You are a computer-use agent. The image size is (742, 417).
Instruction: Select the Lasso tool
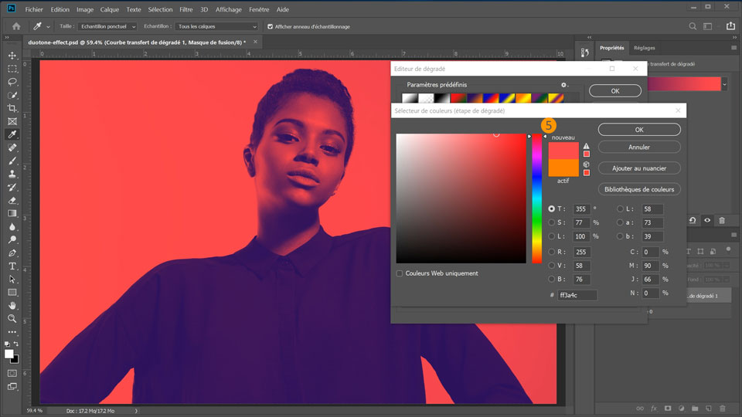point(12,82)
